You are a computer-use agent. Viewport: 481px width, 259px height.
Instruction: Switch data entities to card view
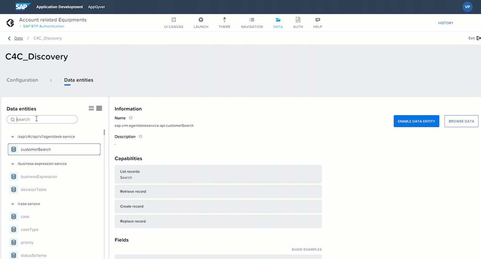(91, 108)
